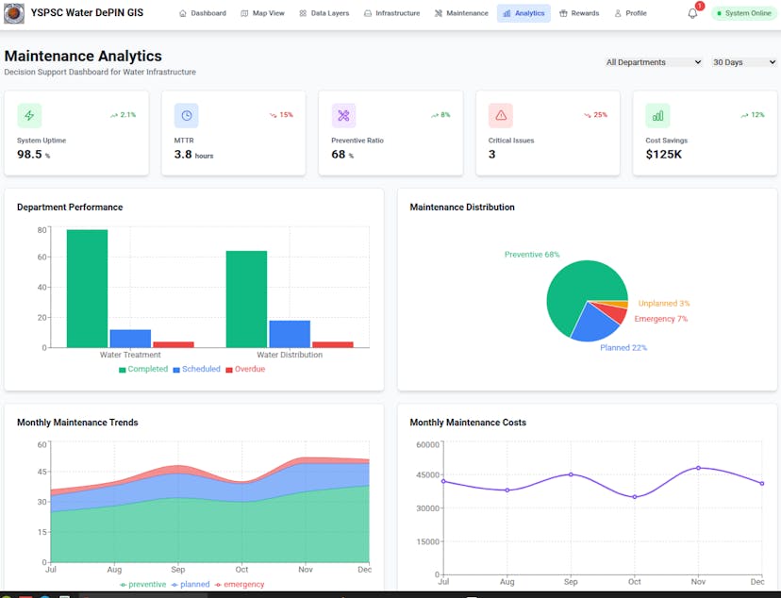781x598 pixels.
Task: Click the System Uptime lightning icon
Action: (x=29, y=115)
